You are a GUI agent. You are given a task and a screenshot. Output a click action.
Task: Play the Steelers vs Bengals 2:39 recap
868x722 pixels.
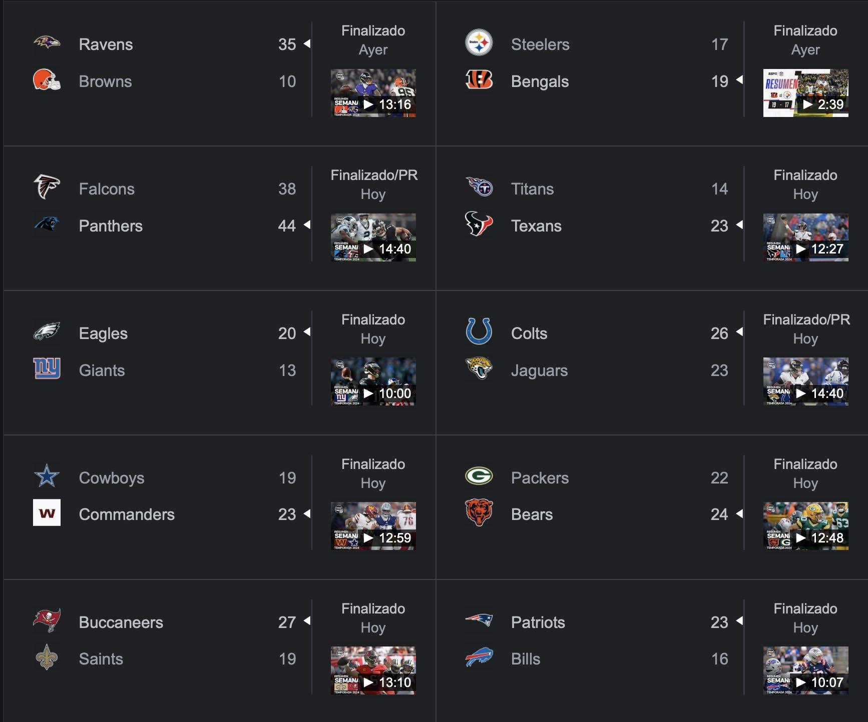coord(805,93)
